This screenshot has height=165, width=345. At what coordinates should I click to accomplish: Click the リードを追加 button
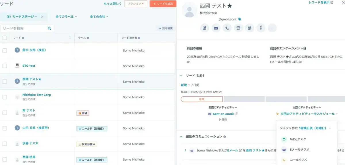[x=163, y=4]
